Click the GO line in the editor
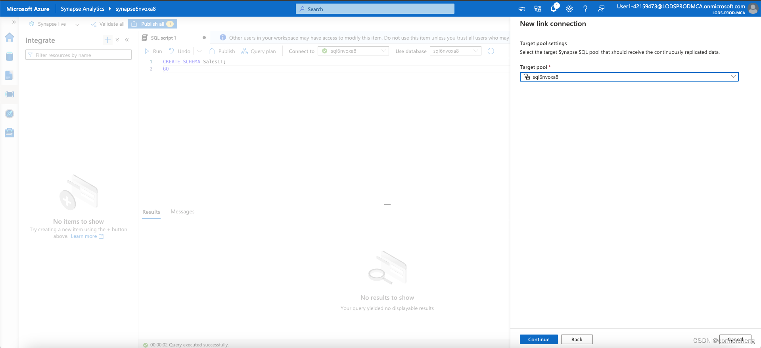The image size is (761, 348). pos(166,69)
